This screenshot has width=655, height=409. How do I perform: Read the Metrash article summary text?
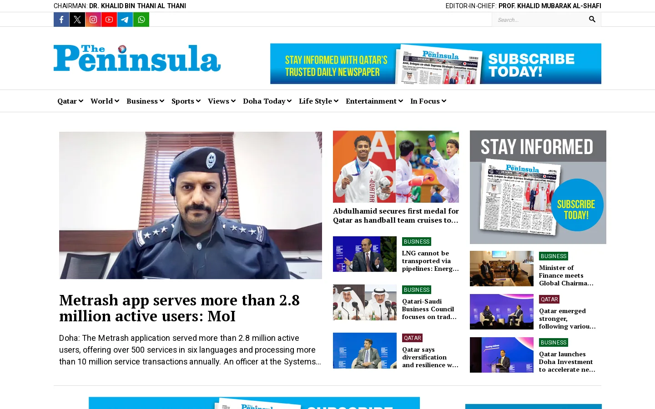190,350
